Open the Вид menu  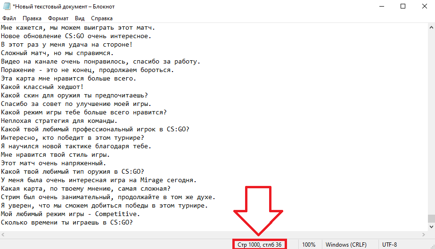(80, 18)
